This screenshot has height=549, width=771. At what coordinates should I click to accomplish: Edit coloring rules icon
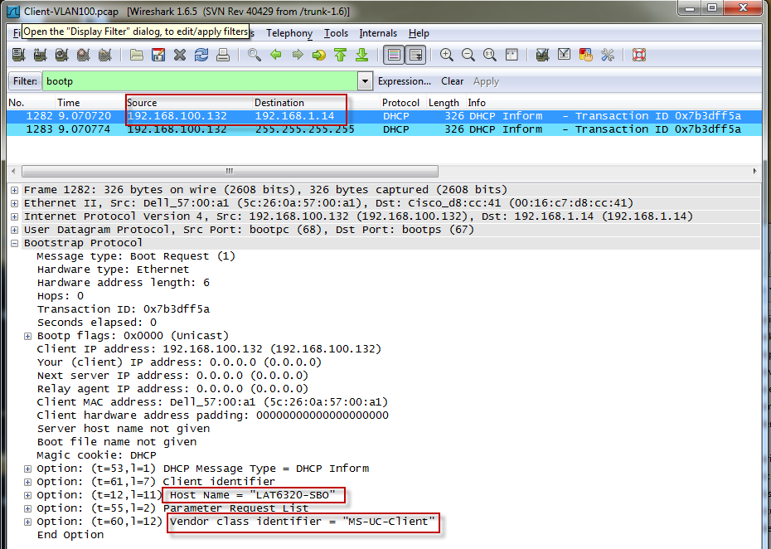(585, 55)
